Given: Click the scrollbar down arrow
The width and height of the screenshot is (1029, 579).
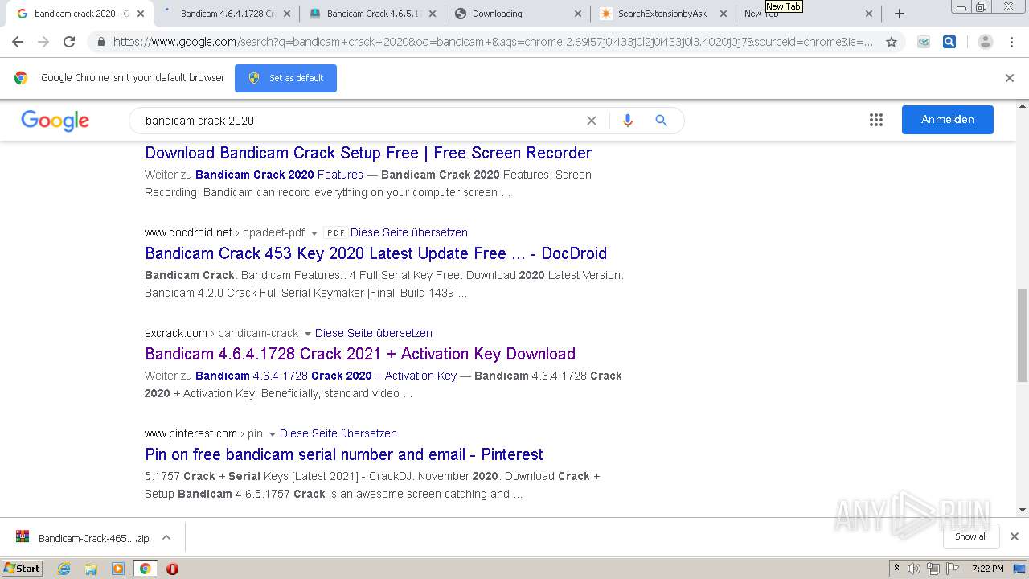Looking at the screenshot, I should click(x=1023, y=510).
